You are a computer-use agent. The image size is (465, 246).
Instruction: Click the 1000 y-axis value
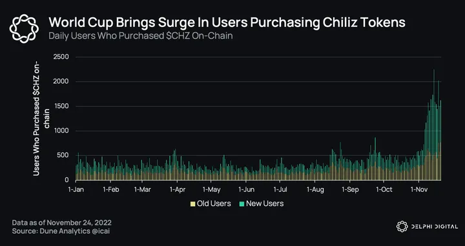[61, 131]
